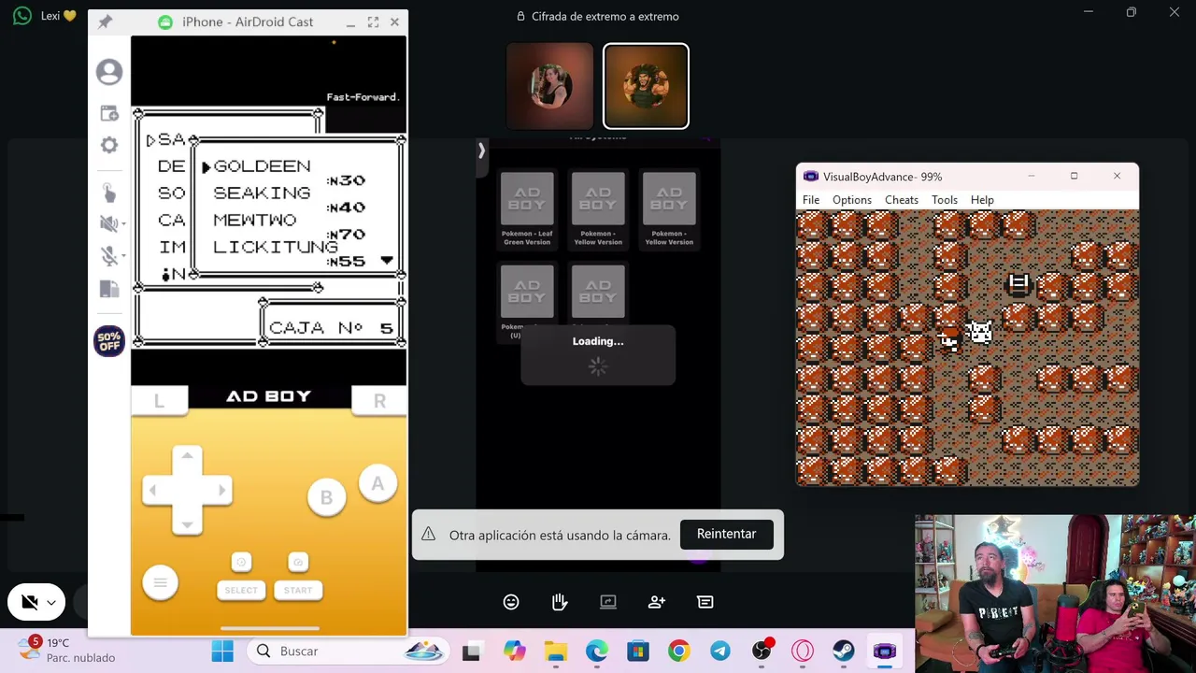Expand the side panel chevron in call window
The height and width of the screenshot is (673, 1196).
481,150
